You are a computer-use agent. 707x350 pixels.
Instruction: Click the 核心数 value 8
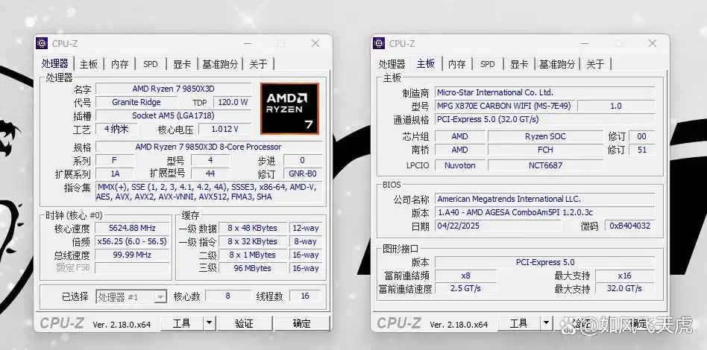pyautogui.click(x=227, y=296)
